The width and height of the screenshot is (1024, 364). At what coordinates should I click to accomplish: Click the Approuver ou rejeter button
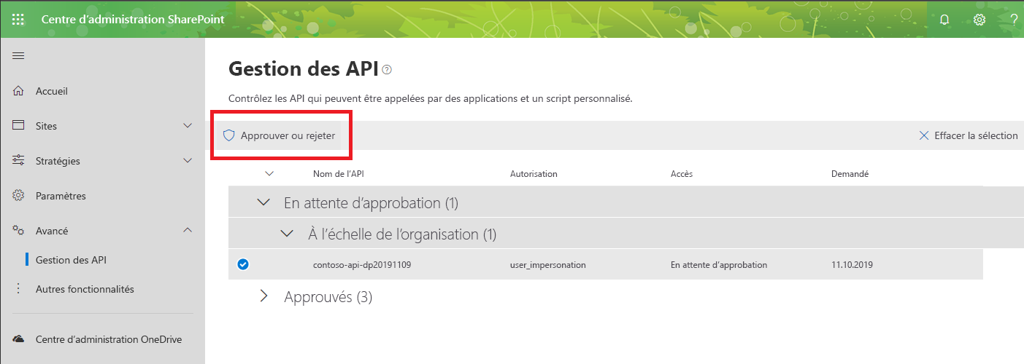coord(279,135)
